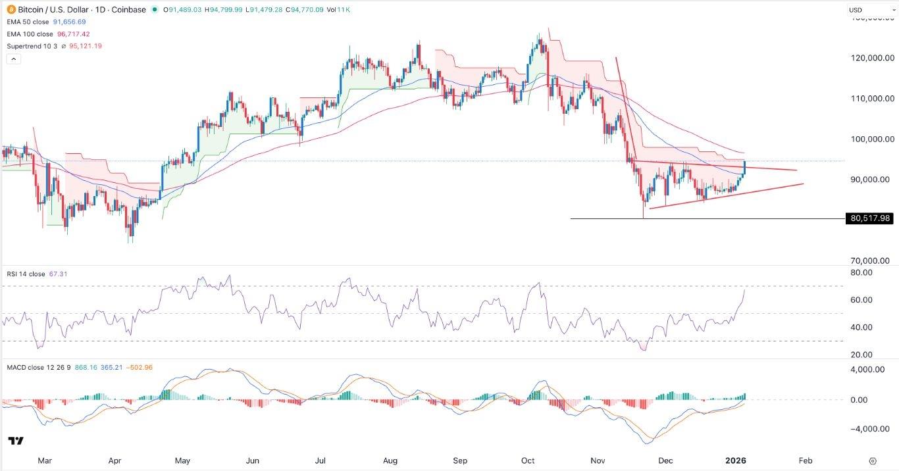Screen dimensions: 899x471
Task: Click the Jul label on time axis
Action: point(321,461)
